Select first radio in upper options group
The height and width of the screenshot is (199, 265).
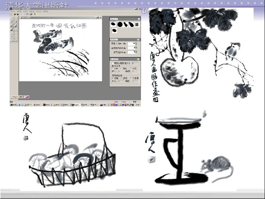pyautogui.click(x=113, y=69)
